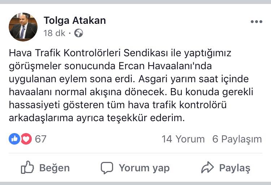Screen dimensions: 271x185
Task: Show the "6 Paylaşım" shares list
Action: point(237,139)
